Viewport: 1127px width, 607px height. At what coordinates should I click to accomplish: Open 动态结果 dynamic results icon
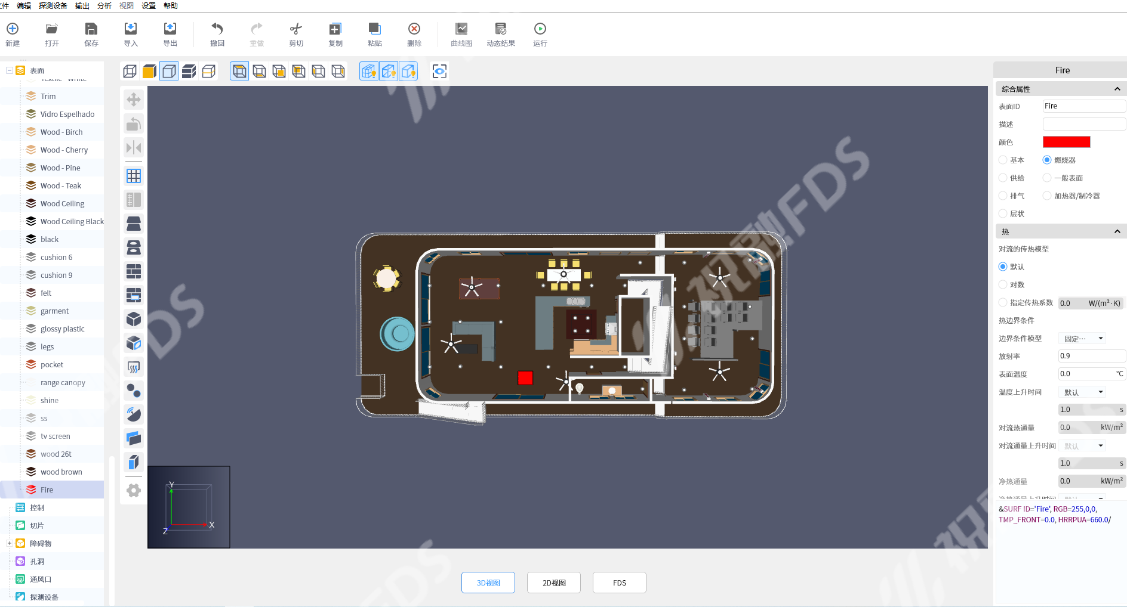click(x=501, y=34)
